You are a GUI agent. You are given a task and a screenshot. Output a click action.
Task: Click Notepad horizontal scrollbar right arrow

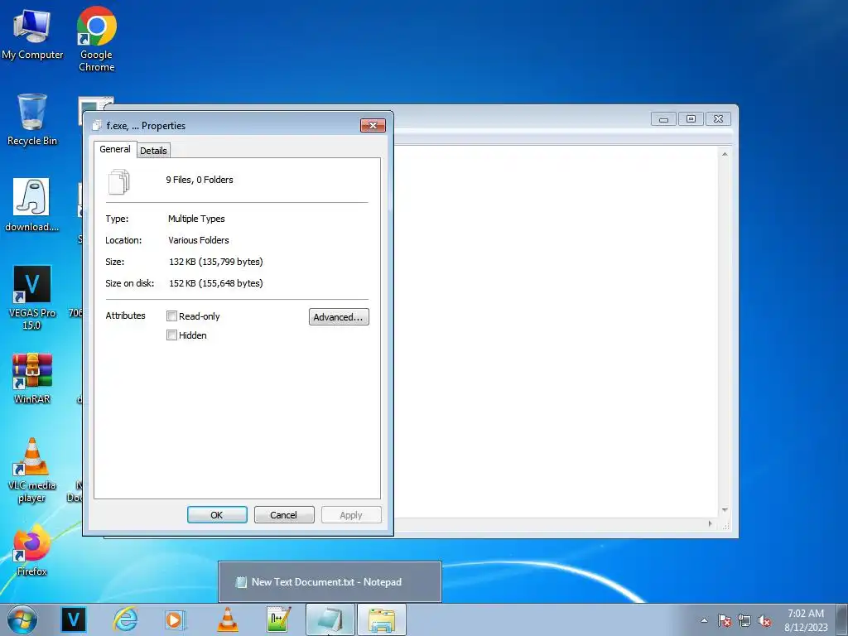click(x=710, y=523)
